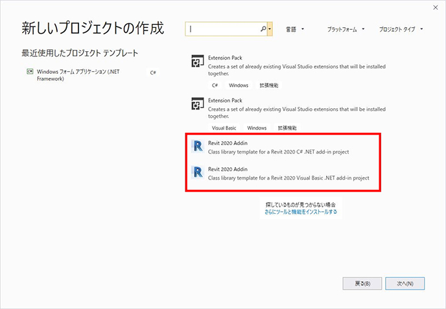Click 拡張機能 tag under Visual Basic Extension Pack
This screenshot has width=446, height=309.
click(x=287, y=128)
